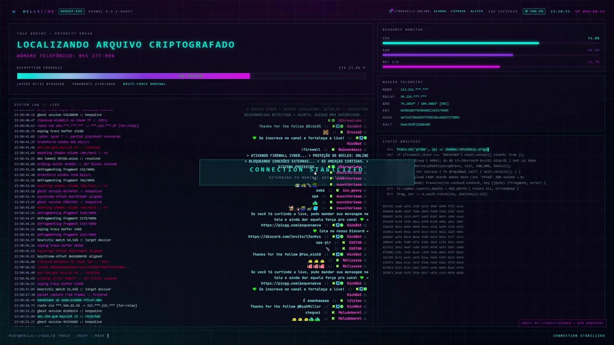Select the NODE address 113.241.***.***
The height and width of the screenshot is (345, 614).
(414, 90)
